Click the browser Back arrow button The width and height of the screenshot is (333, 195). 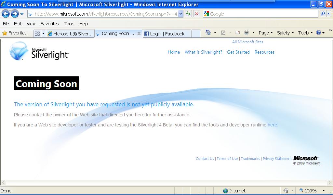tap(6, 14)
